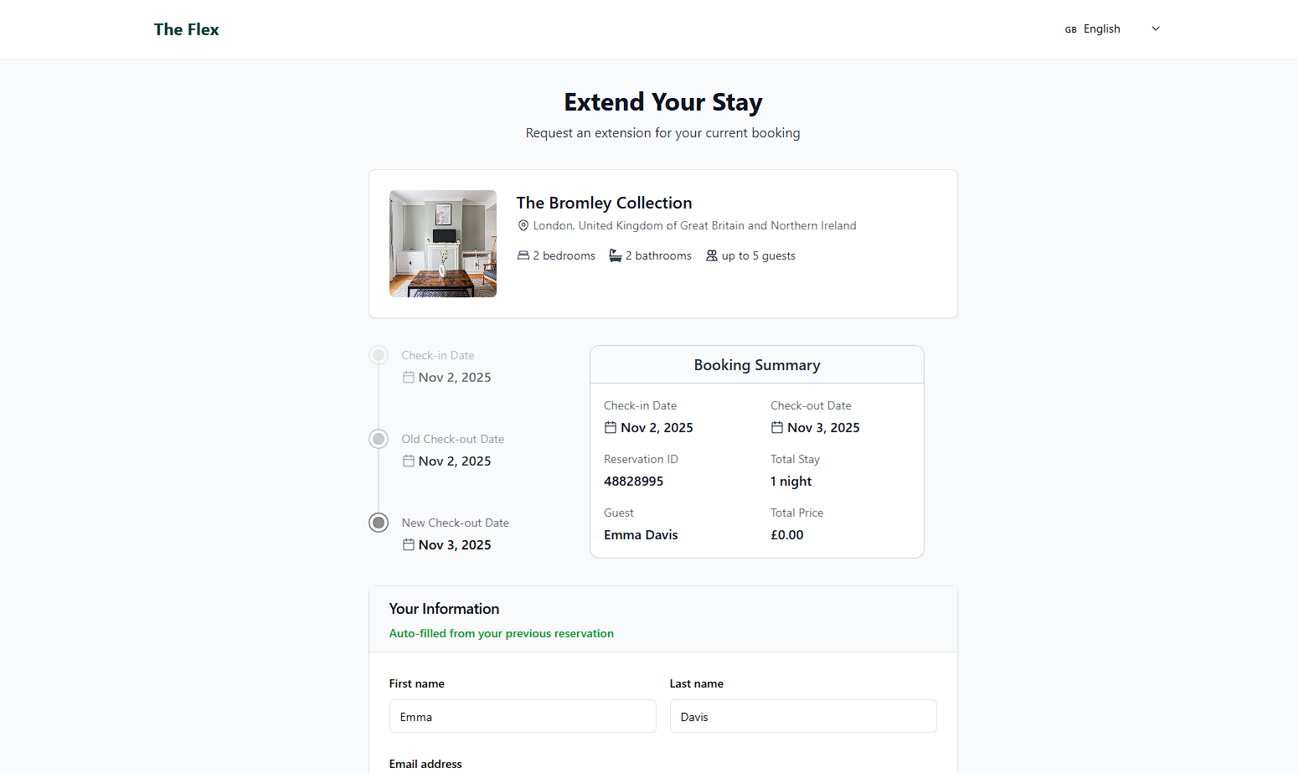The width and height of the screenshot is (1299, 773).
Task: Click the calendar icon beside Check-in Nov 2, 2025
Action: coord(408,377)
